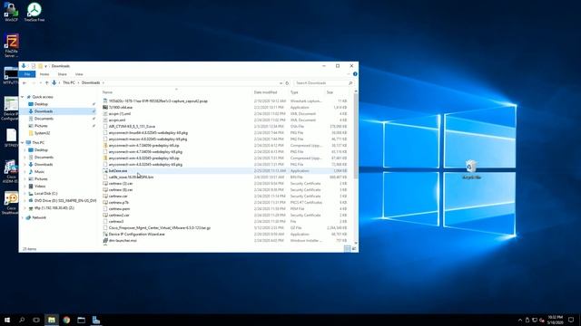Click This PC in the address breadcrumb
This screenshot has height=326, width=581.
69,82
